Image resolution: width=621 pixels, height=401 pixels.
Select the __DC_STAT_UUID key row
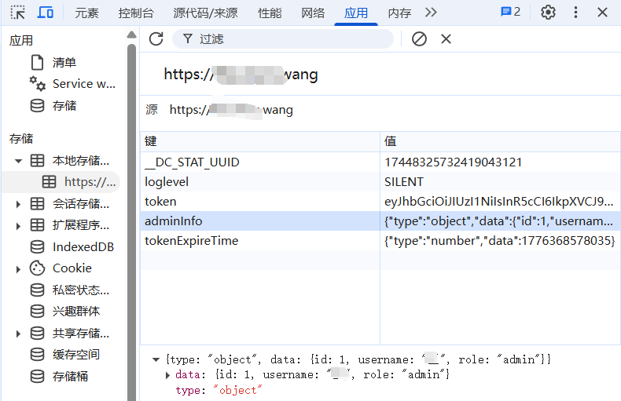260,162
